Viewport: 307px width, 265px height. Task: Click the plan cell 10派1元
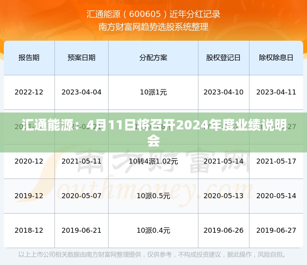(153, 92)
